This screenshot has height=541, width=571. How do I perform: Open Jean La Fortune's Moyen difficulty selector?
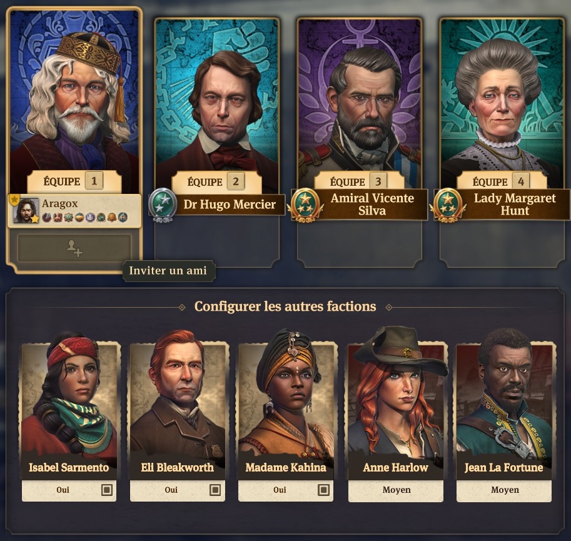coord(504,490)
